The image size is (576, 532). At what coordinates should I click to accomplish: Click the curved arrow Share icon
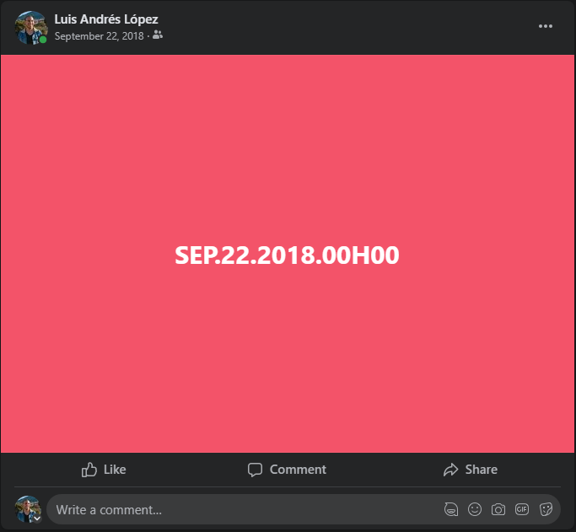pos(450,470)
